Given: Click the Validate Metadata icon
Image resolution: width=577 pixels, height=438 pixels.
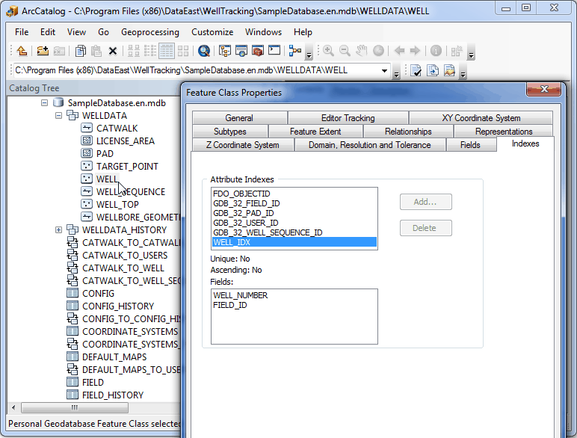Looking at the screenshot, I should coord(416,70).
